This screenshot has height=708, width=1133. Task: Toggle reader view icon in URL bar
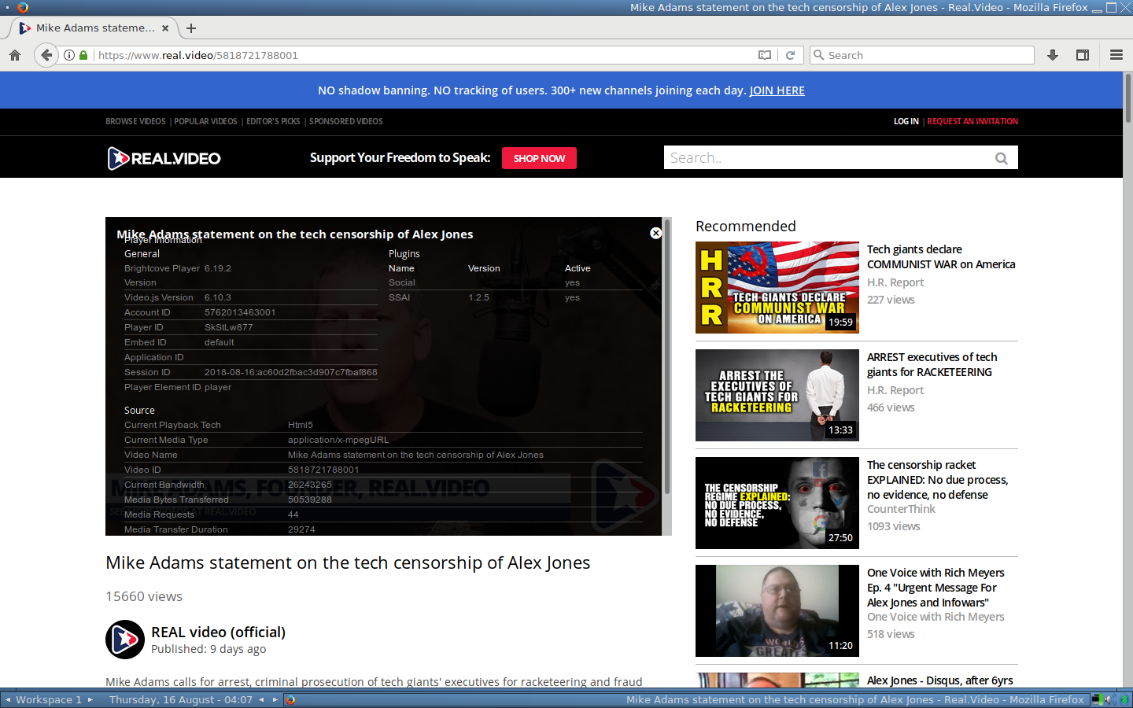[764, 55]
